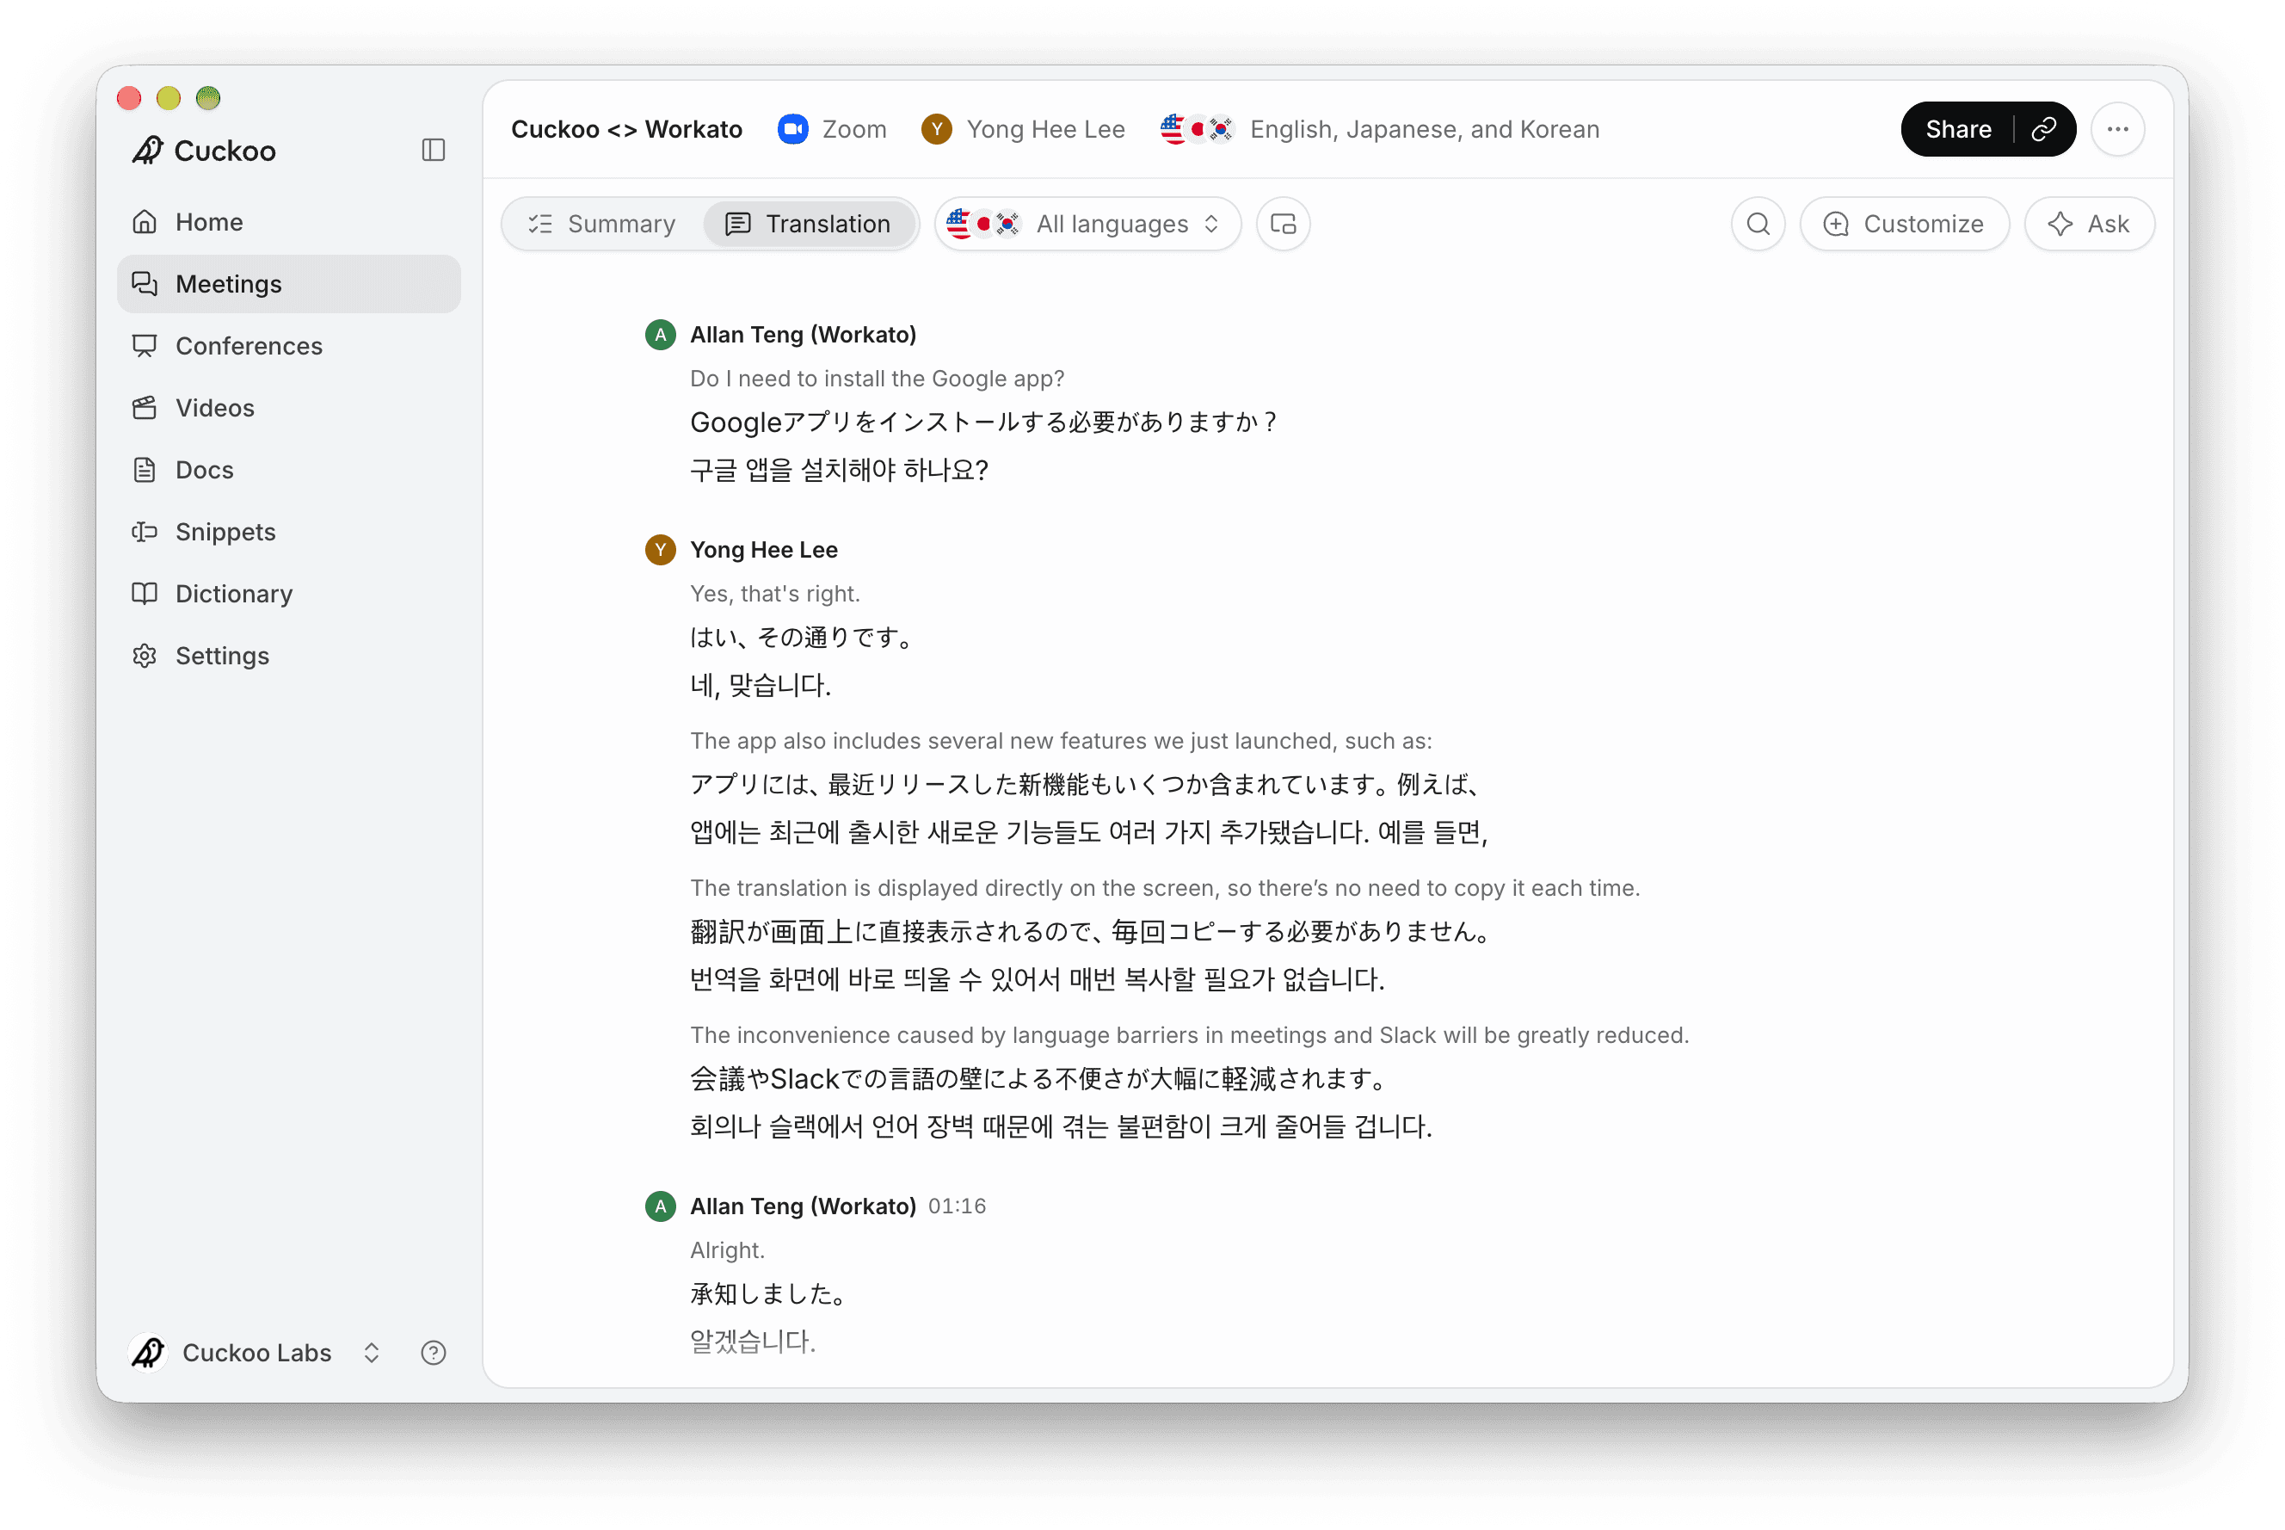Click 'The translation is displayed directly on the screen' line
2285x1530 pixels.
pyautogui.click(x=1165, y=888)
